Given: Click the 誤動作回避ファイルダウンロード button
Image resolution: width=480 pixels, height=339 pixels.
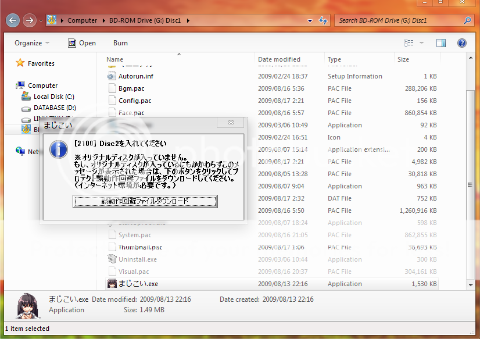Looking at the screenshot, I should (145, 201).
